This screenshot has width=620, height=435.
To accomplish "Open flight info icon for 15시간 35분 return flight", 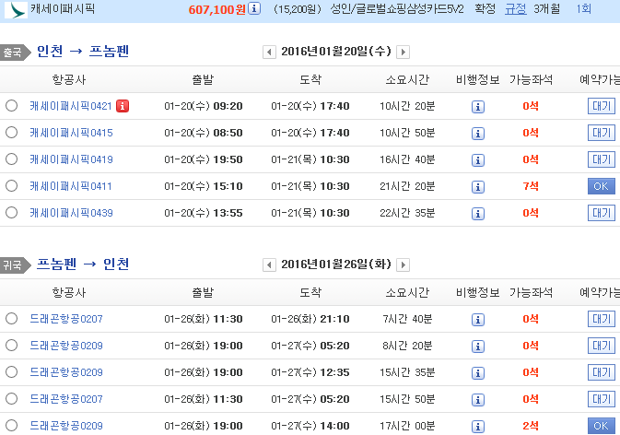I will 478,373.
